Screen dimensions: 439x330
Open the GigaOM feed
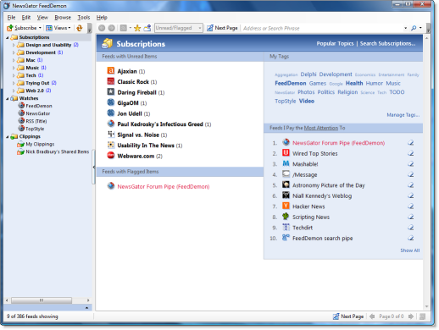(128, 103)
